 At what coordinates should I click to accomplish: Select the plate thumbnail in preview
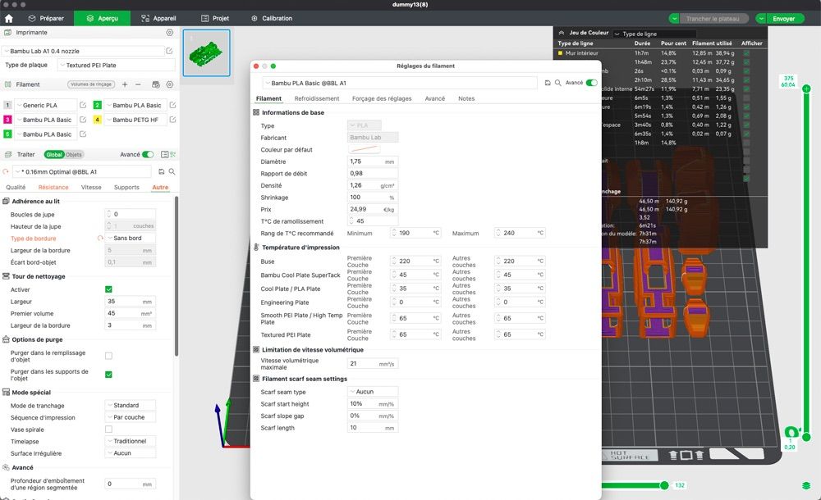tap(206, 52)
